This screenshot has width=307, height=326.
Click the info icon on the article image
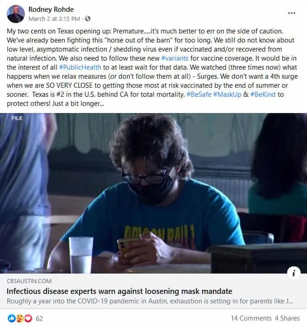(294, 273)
